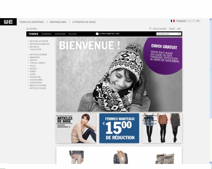Click the page vertical scrollbar

(211, 91)
